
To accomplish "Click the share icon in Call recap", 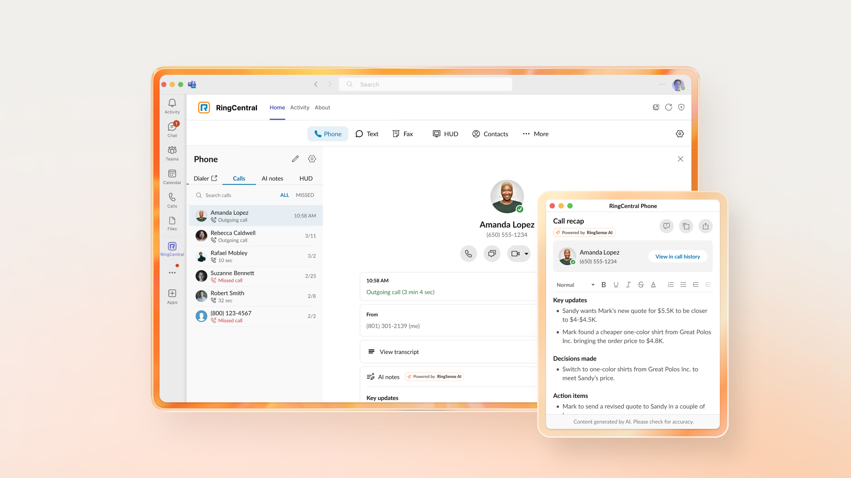I will (x=706, y=226).
